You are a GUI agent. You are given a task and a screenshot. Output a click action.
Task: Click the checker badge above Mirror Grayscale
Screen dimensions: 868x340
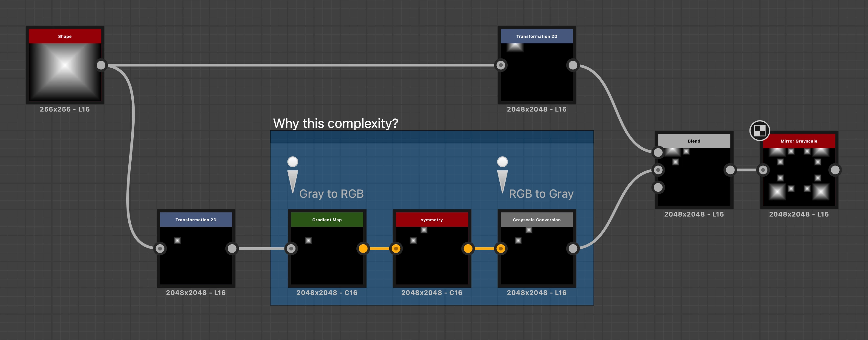click(x=759, y=130)
